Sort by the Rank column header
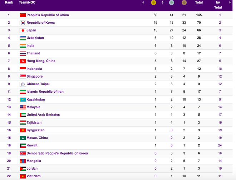 pos(9,3)
